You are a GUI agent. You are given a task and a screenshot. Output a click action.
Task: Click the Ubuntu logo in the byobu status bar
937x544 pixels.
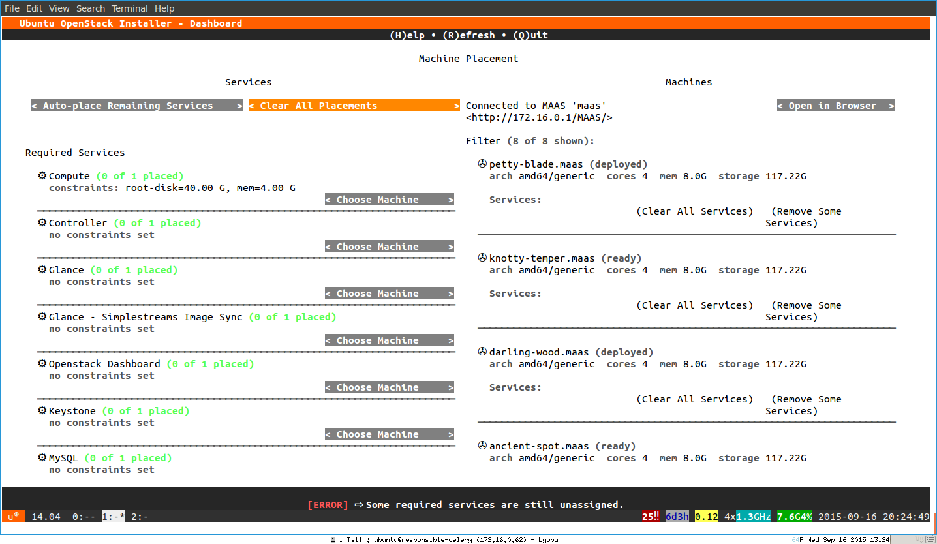[13, 517]
